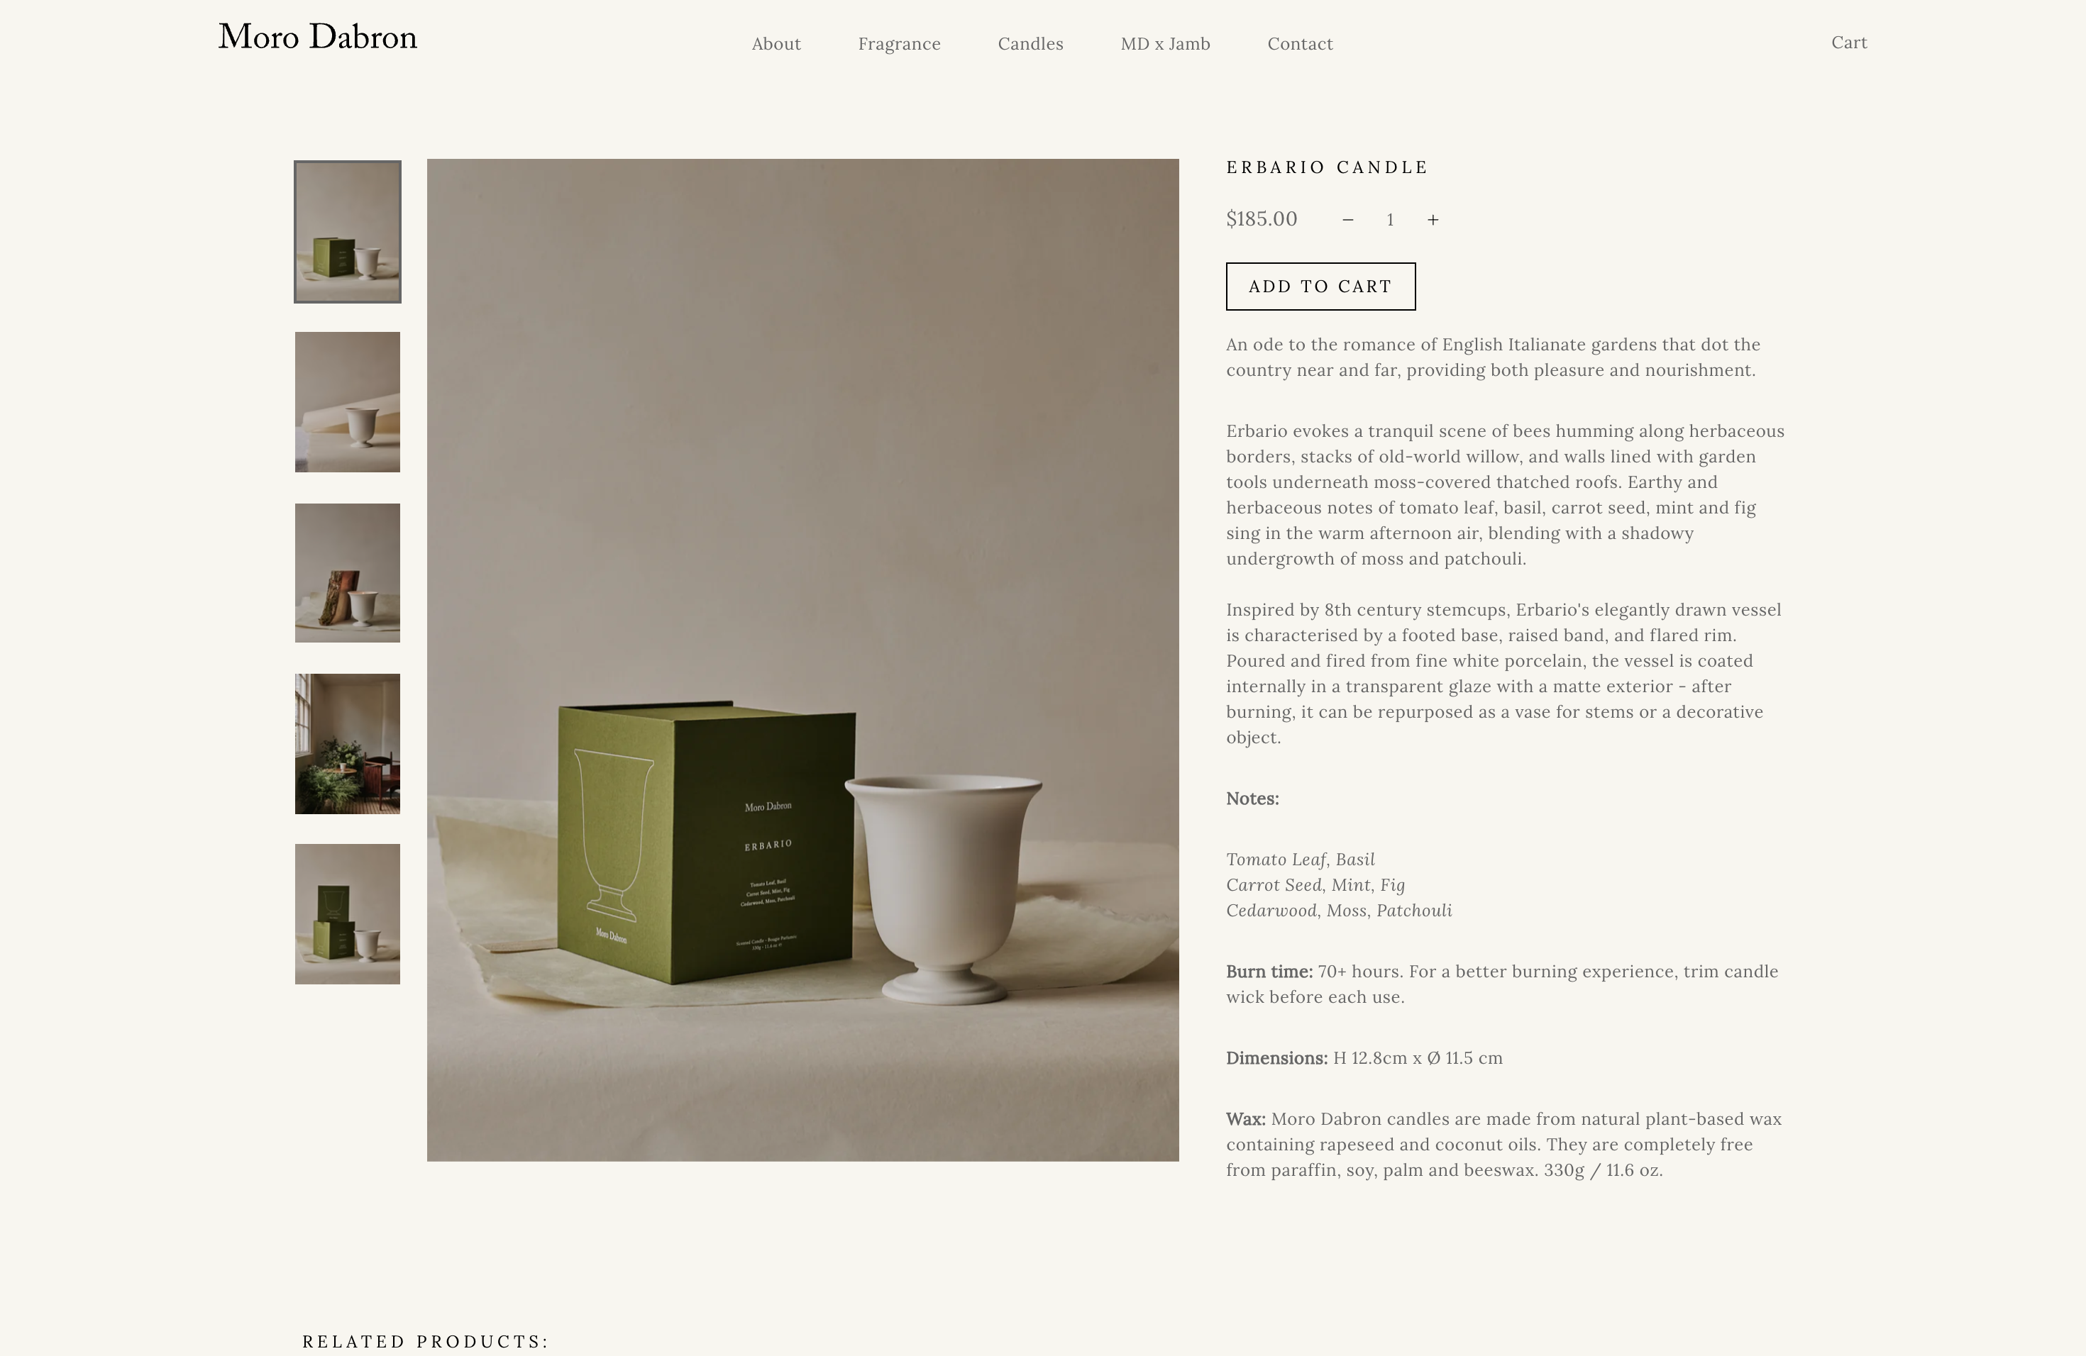
Task: Add Erbario Candle to cart
Action: pyautogui.click(x=1320, y=287)
